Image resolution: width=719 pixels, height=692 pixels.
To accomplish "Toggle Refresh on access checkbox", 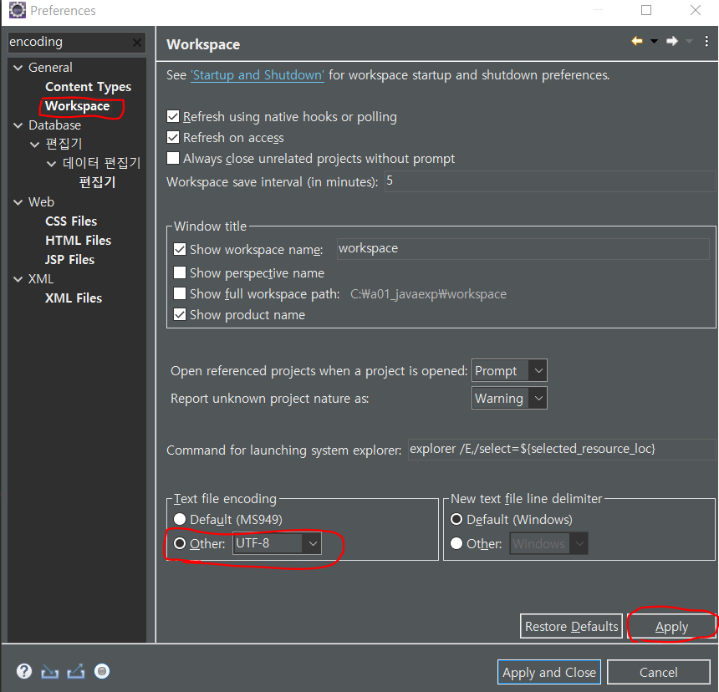I will click(x=173, y=137).
